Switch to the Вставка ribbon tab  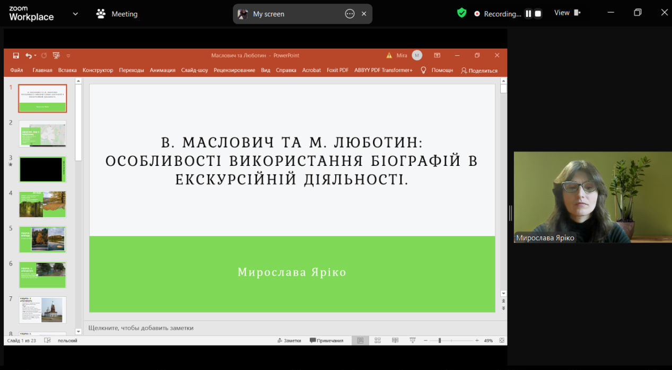click(x=67, y=70)
